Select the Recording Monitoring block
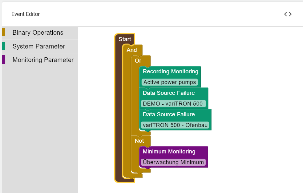Image resolution: width=303 pixels, height=193 pixels. [x=170, y=71]
